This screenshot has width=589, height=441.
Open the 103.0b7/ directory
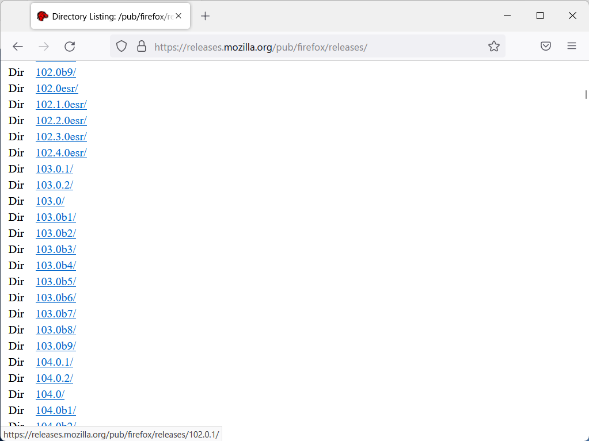(56, 314)
